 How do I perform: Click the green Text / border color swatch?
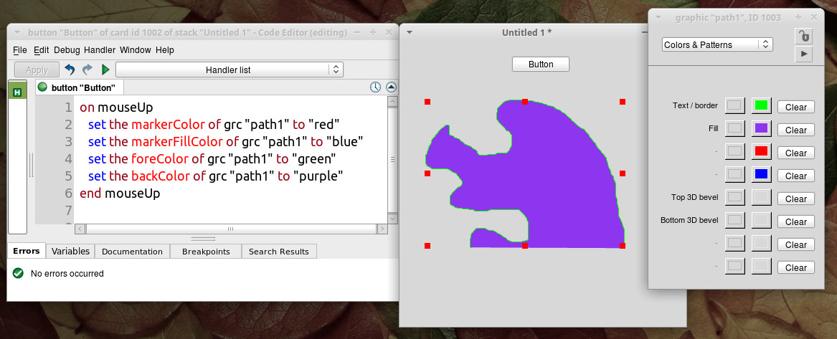pyautogui.click(x=761, y=106)
